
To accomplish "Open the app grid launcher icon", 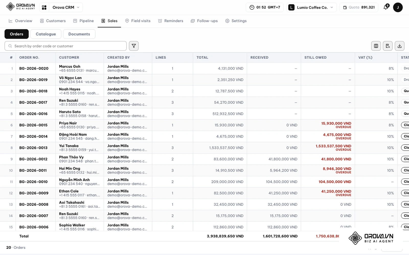I will click(44, 7).
